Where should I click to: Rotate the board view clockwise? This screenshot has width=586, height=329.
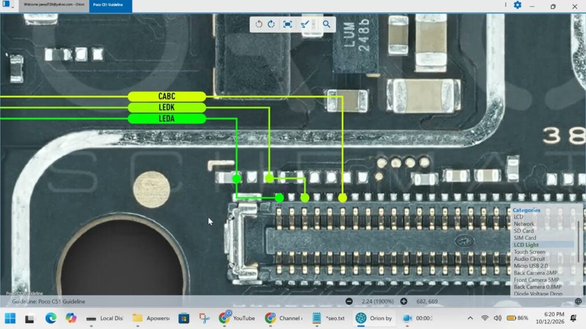[271, 24]
